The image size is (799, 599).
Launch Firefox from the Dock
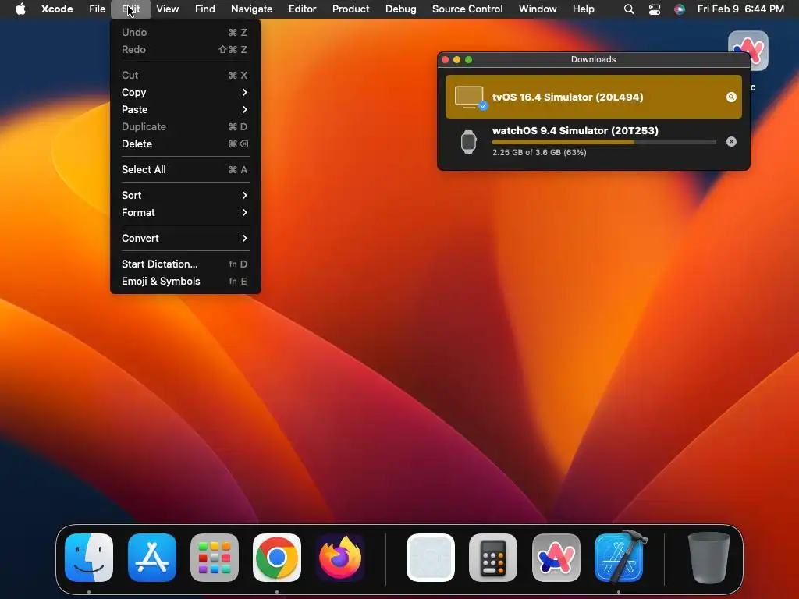[340, 557]
